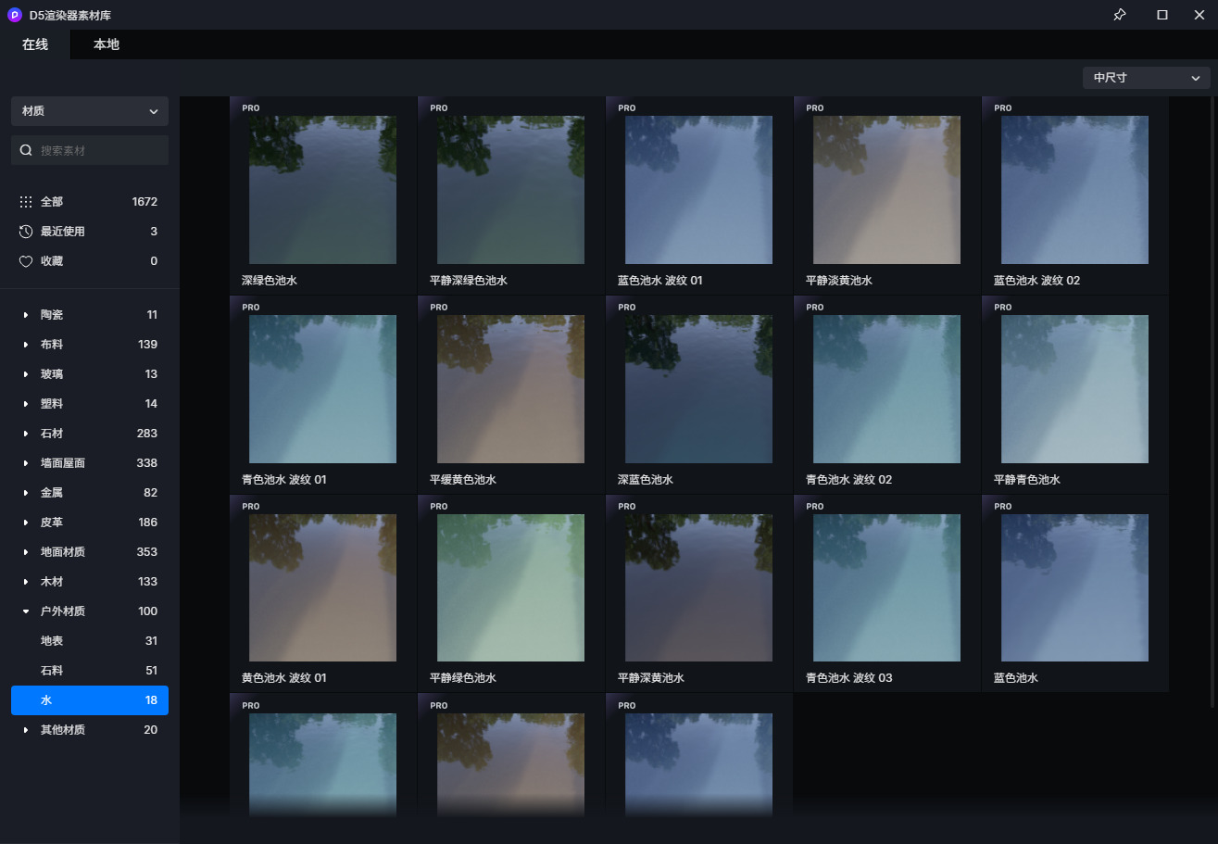Screen dimensions: 1218x844
Task: Click PRO badge on 蓝色池水 波纹 02
Action: pos(1003,108)
